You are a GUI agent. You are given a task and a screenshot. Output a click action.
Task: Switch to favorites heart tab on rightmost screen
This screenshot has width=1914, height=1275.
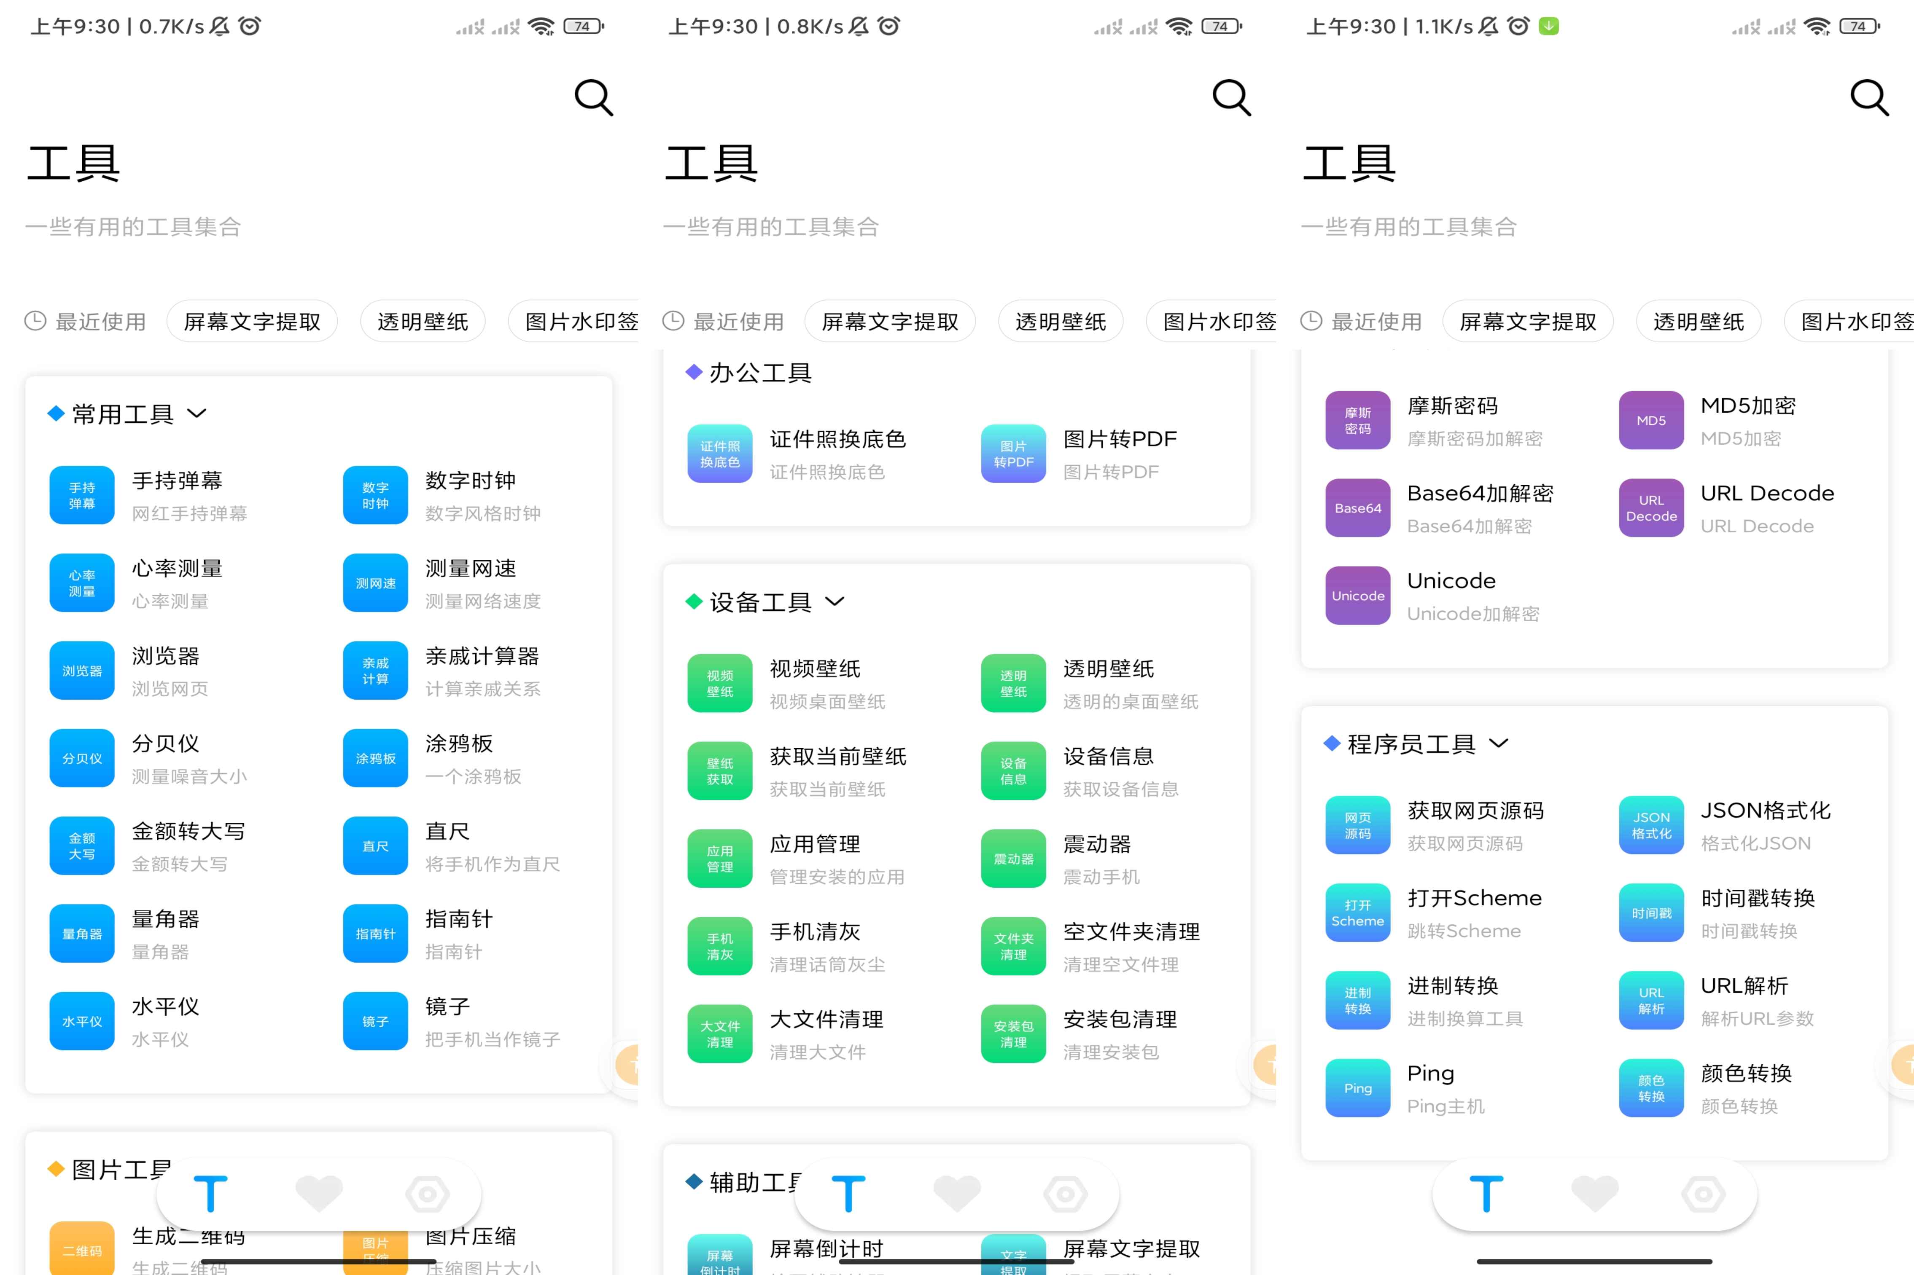coord(1594,1194)
